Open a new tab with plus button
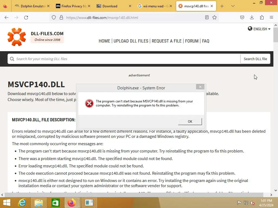The height and width of the screenshot is (208, 278). point(222,6)
